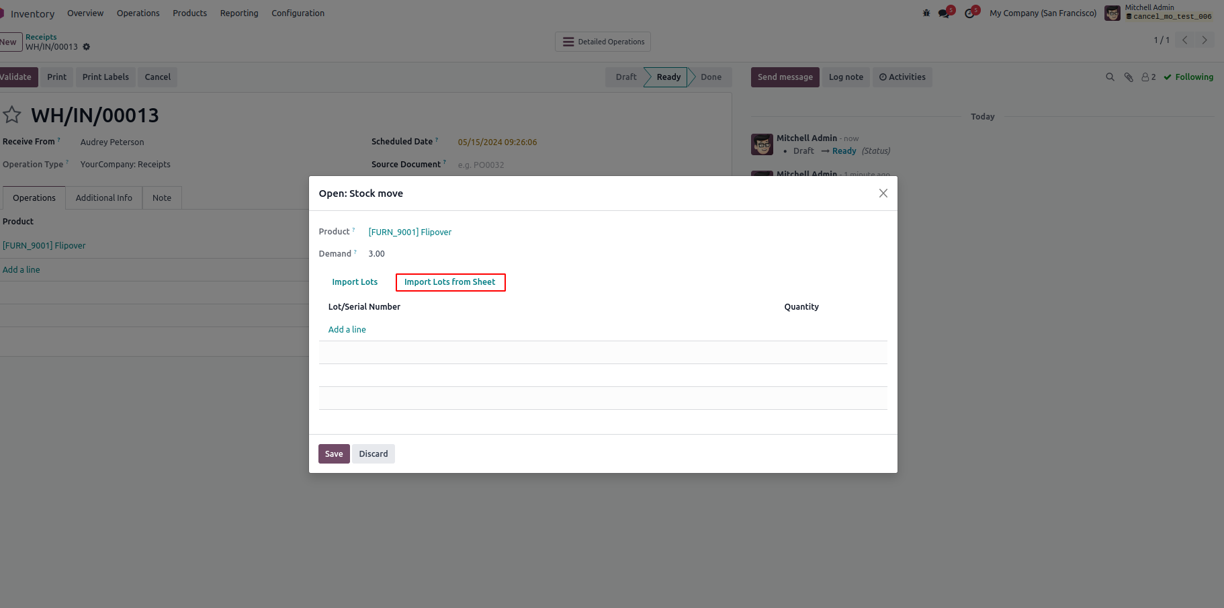Save the stock move
Viewport: 1224px width, 608px height.
point(334,454)
